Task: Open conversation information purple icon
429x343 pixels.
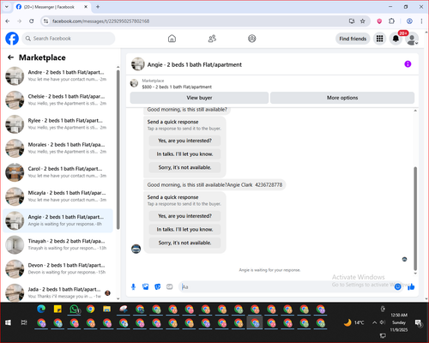Action: [408, 64]
